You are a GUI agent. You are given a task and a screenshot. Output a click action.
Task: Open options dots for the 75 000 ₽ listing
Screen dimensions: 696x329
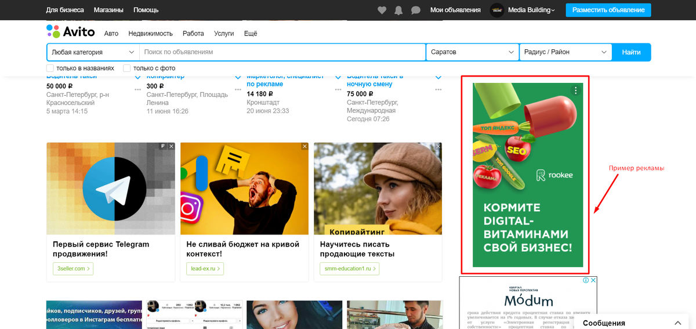click(x=438, y=89)
